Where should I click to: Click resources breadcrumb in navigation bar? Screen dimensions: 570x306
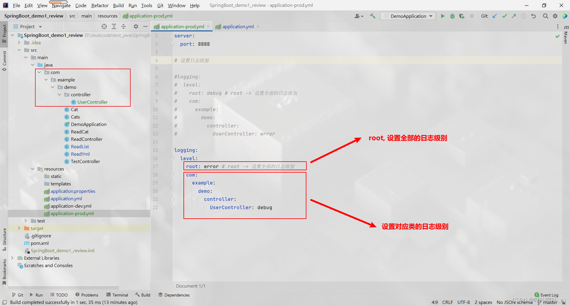click(x=107, y=16)
